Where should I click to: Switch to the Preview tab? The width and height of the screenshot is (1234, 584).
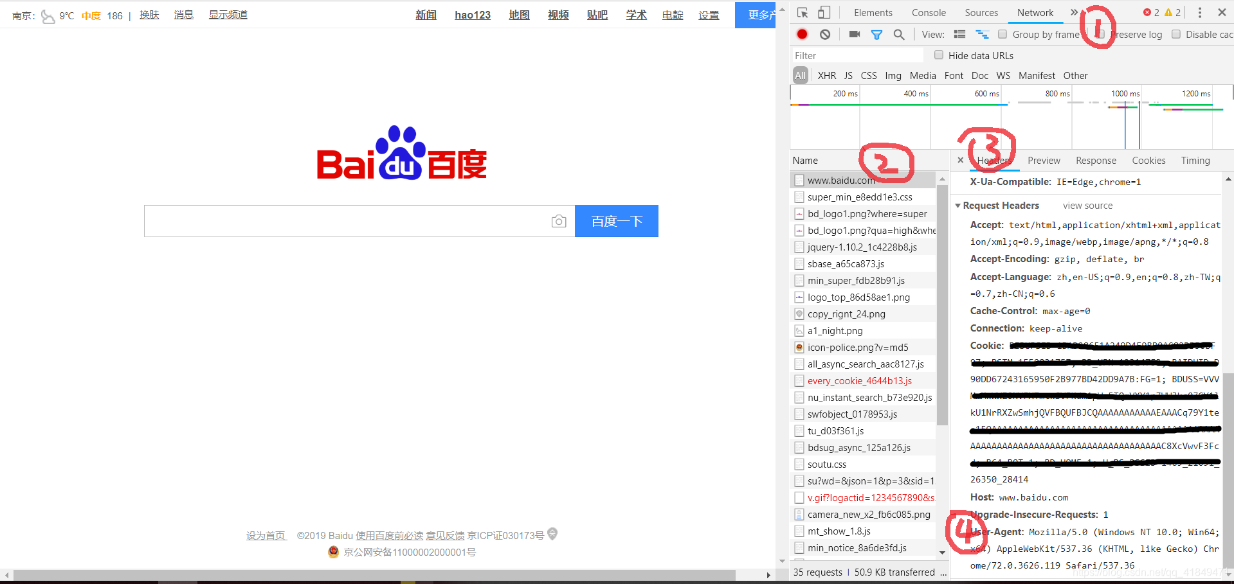(x=1044, y=160)
